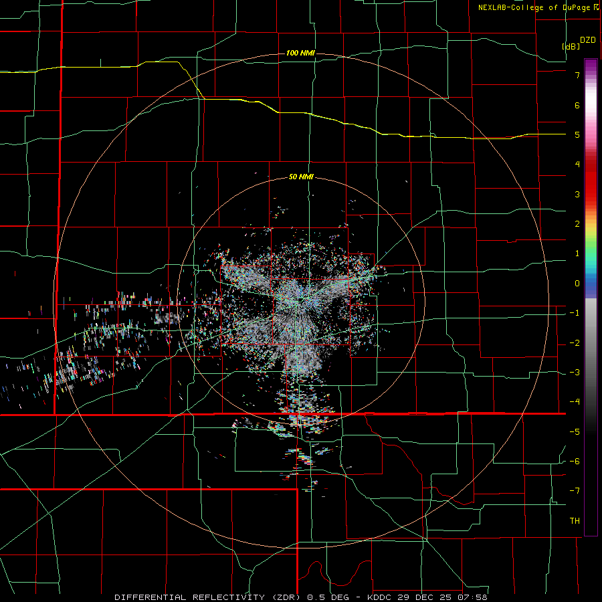Click the ZDR color scale bar

591,297
